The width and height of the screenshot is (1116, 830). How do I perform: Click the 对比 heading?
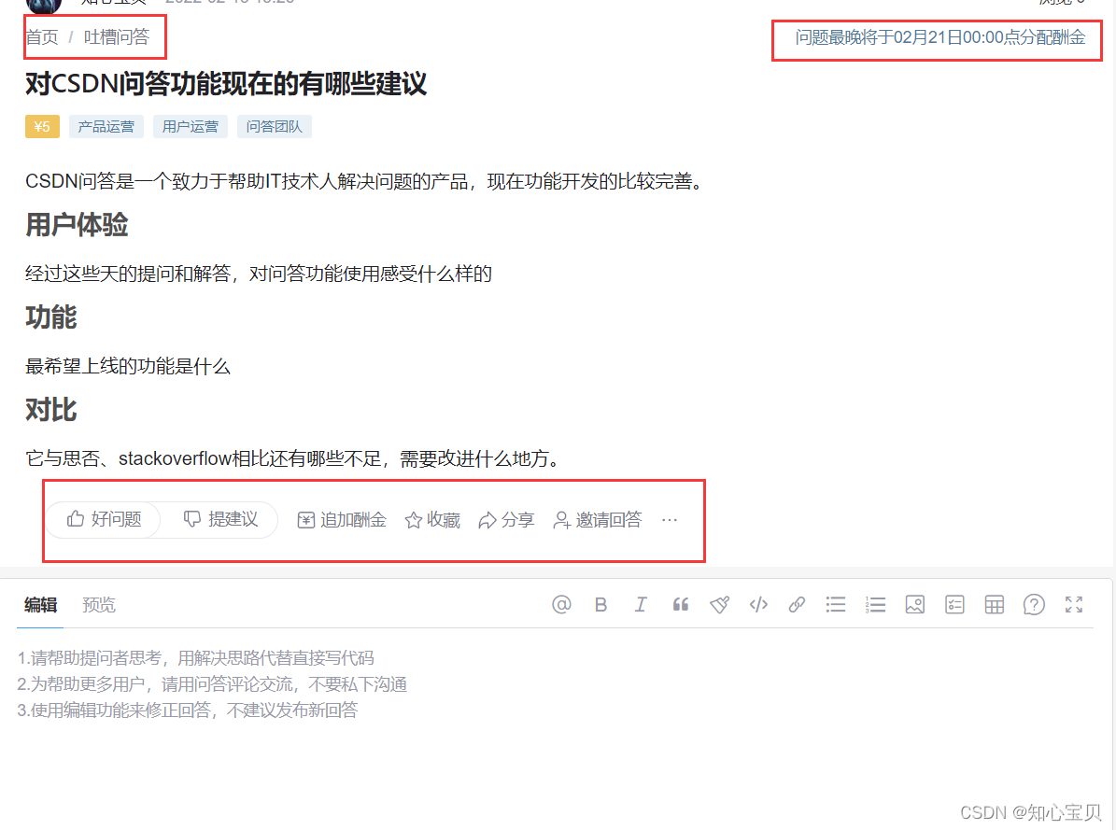coord(51,410)
